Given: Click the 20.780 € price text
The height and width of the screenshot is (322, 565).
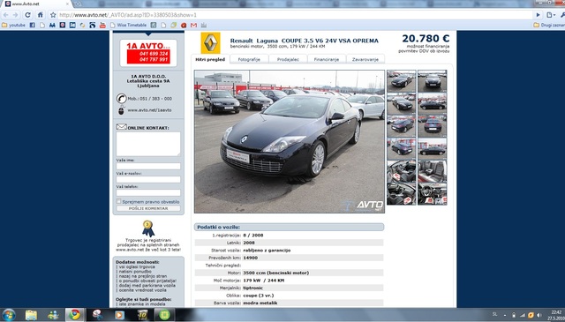Looking at the screenshot, I should [426, 38].
